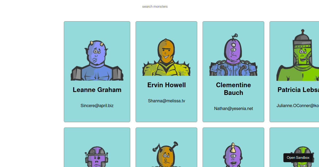Click the Open Sandbox button
319x167 pixels.
(298, 157)
